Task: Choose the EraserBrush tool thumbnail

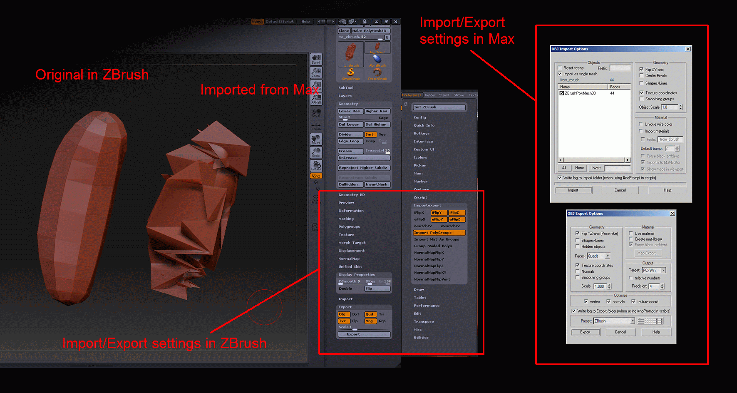Action: coord(377,74)
